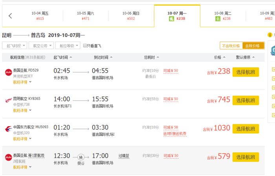Click the China Eastern logo for MU5093

[8, 129]
